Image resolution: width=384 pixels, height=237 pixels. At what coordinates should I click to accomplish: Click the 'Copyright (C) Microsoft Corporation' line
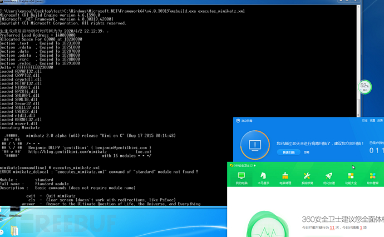pyautogui.click(x=63, y=23)
